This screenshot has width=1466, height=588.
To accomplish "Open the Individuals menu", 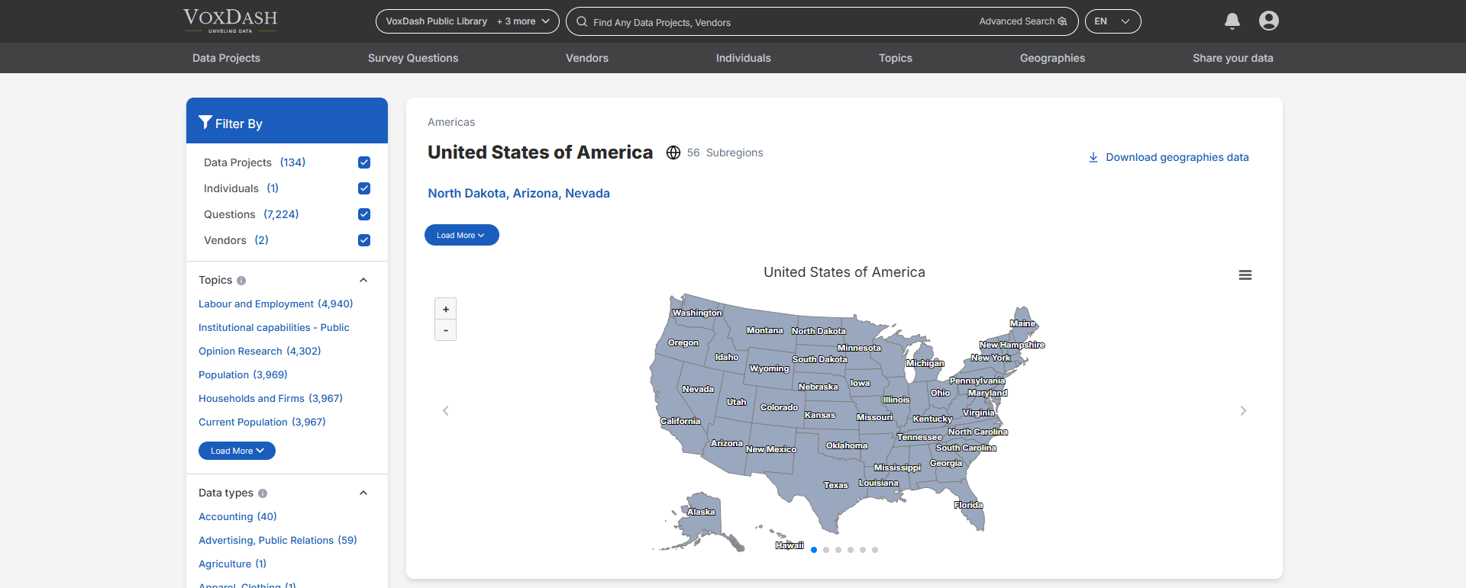I will (743, 58).
